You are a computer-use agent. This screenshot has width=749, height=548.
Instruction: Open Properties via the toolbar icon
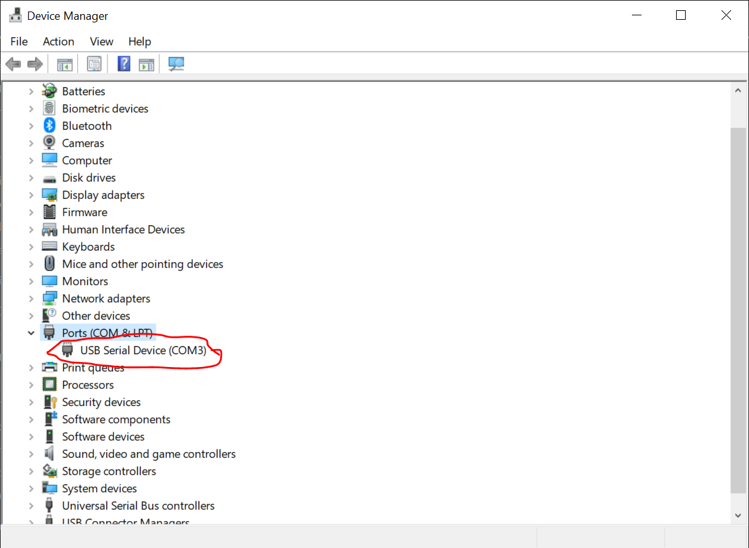point(94,64)
